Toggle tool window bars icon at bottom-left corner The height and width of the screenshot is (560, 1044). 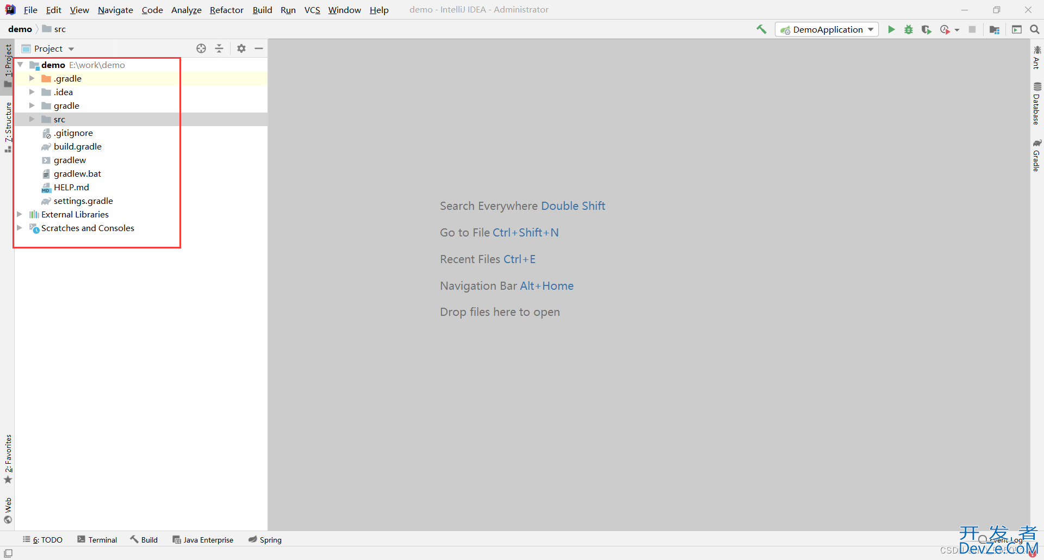pyautogui.click(x=8, y=553)
